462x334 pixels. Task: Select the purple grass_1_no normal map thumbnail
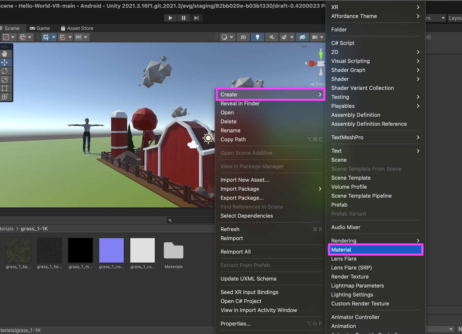click(111, 250)
